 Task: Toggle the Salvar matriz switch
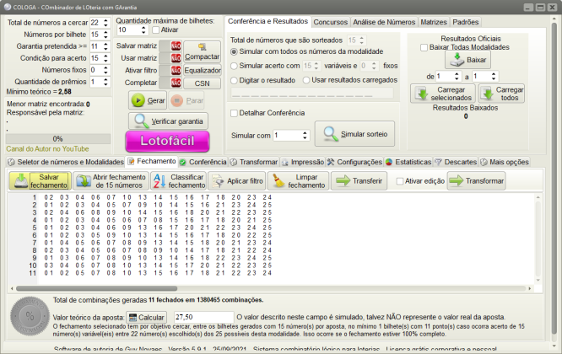[x=176, y=46]
